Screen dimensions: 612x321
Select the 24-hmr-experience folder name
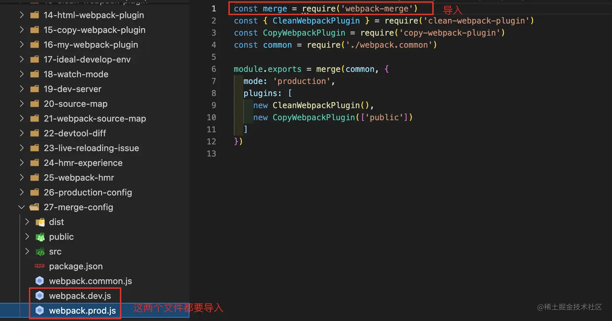click(x=83, y=163)
